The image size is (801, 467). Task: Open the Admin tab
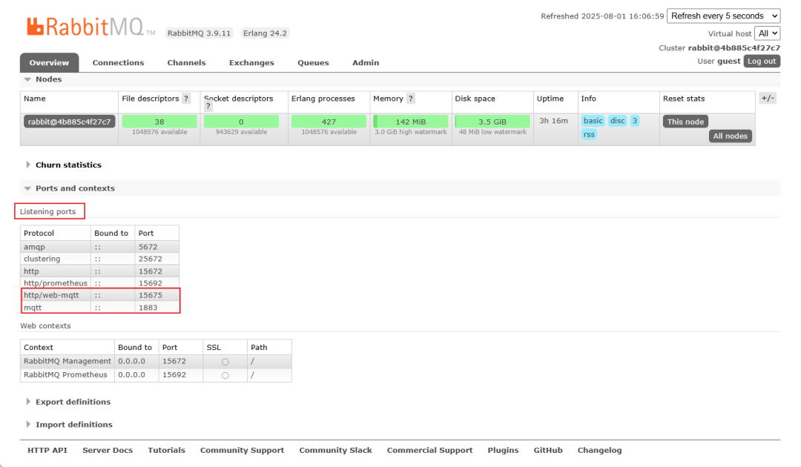365,62
